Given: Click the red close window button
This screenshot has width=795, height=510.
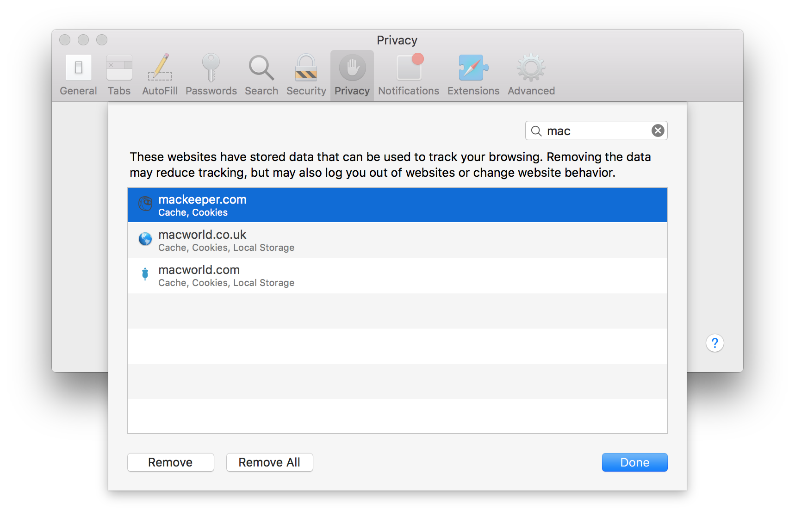Looking at the screenshot, I should [x=65, y=40].
